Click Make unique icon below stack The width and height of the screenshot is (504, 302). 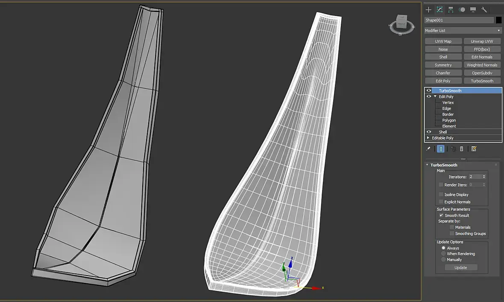point(453,148)
